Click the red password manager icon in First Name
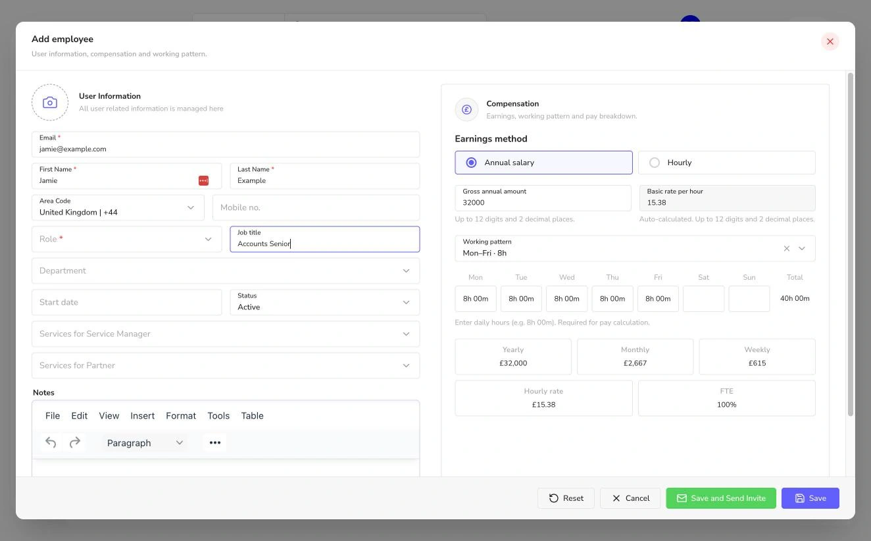The width and height of the screenshot is (871, 541). (x=203, y=180)
